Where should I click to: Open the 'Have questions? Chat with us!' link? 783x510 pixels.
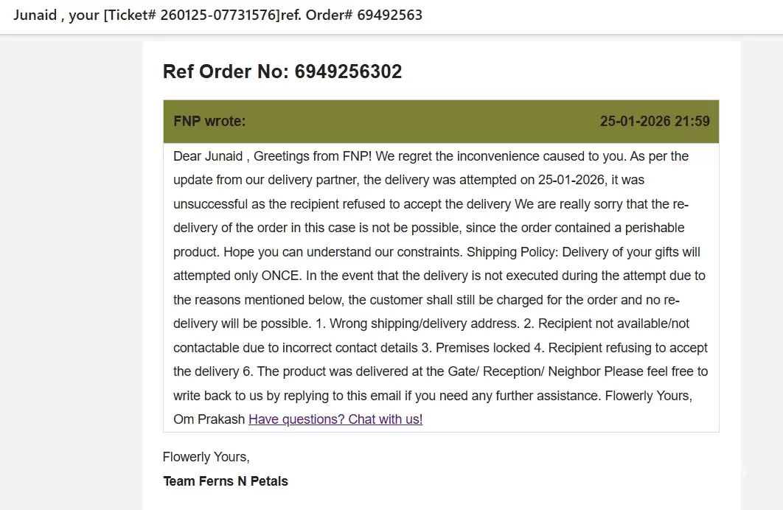coord(335,419)
